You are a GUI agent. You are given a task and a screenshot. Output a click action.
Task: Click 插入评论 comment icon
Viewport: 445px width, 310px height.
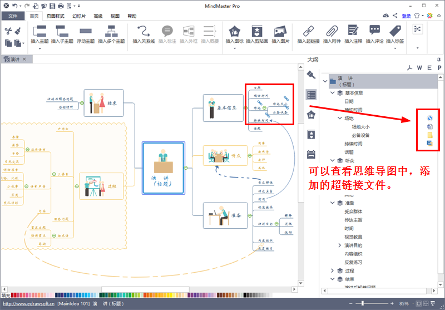point(374,31)
